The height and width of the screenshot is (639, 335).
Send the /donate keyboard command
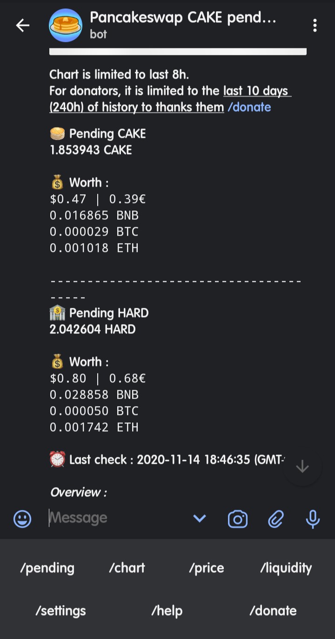(x=273, y=611)
